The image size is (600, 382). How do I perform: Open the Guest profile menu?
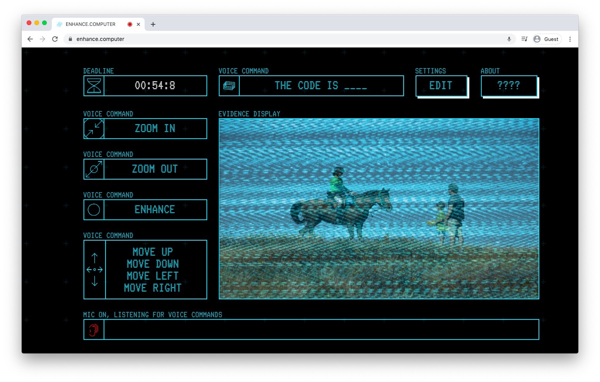(547, 39)
